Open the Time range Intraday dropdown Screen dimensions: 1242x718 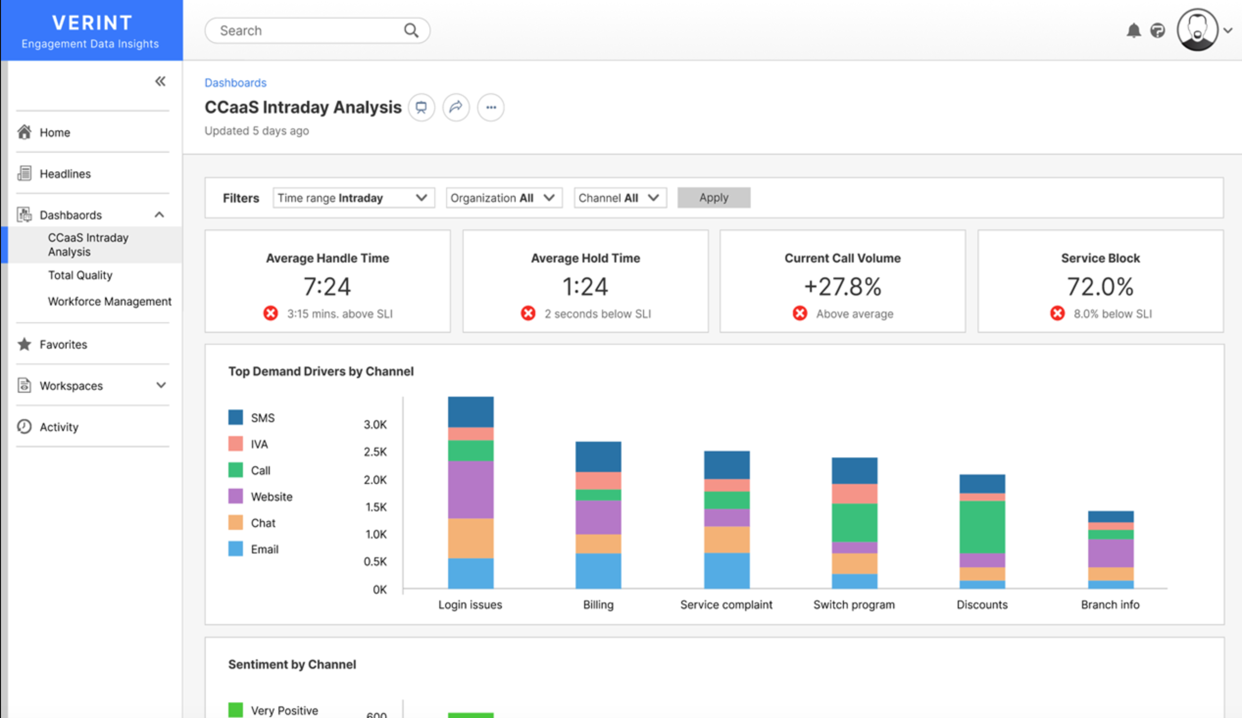coord(353,198)
